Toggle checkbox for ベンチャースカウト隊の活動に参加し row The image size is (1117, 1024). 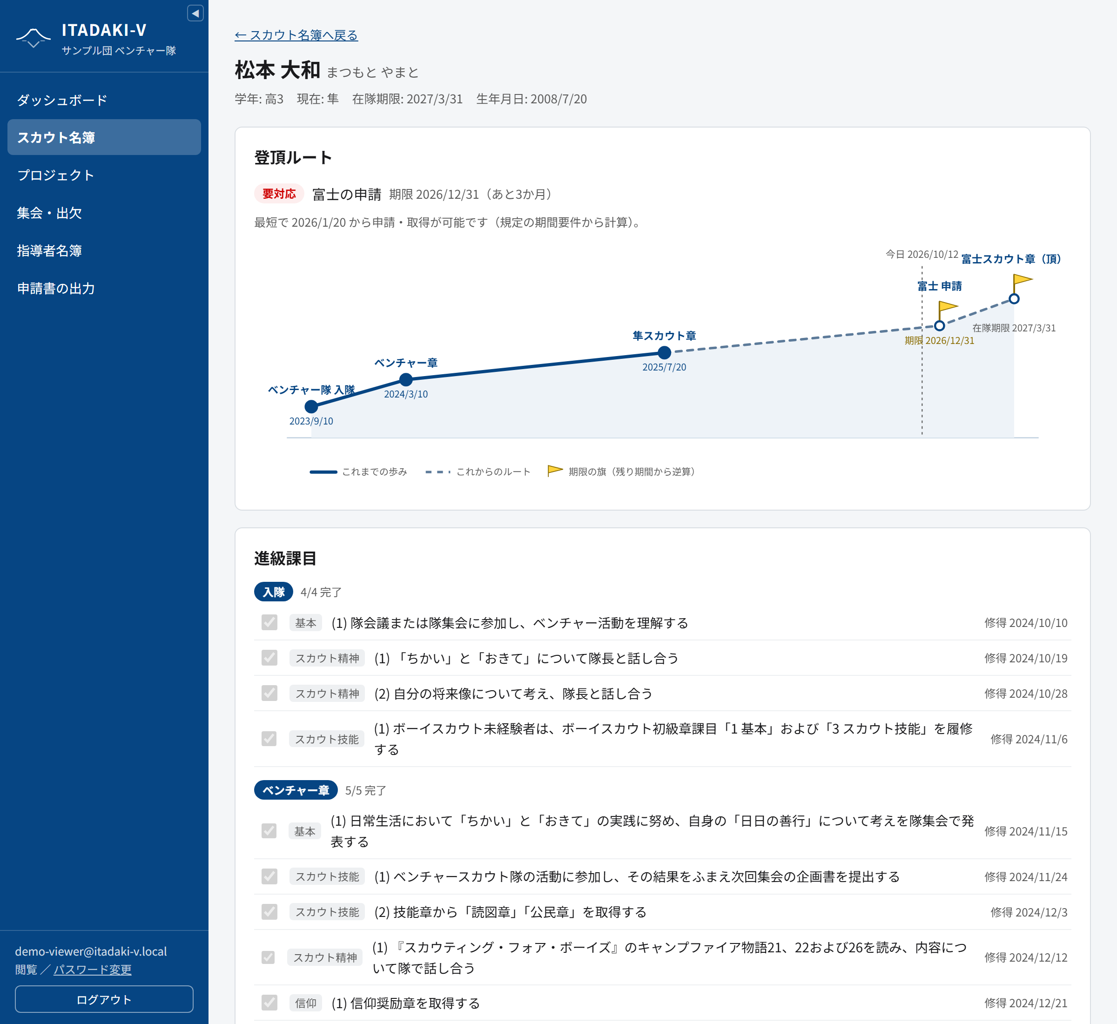[x=269, y=876]
